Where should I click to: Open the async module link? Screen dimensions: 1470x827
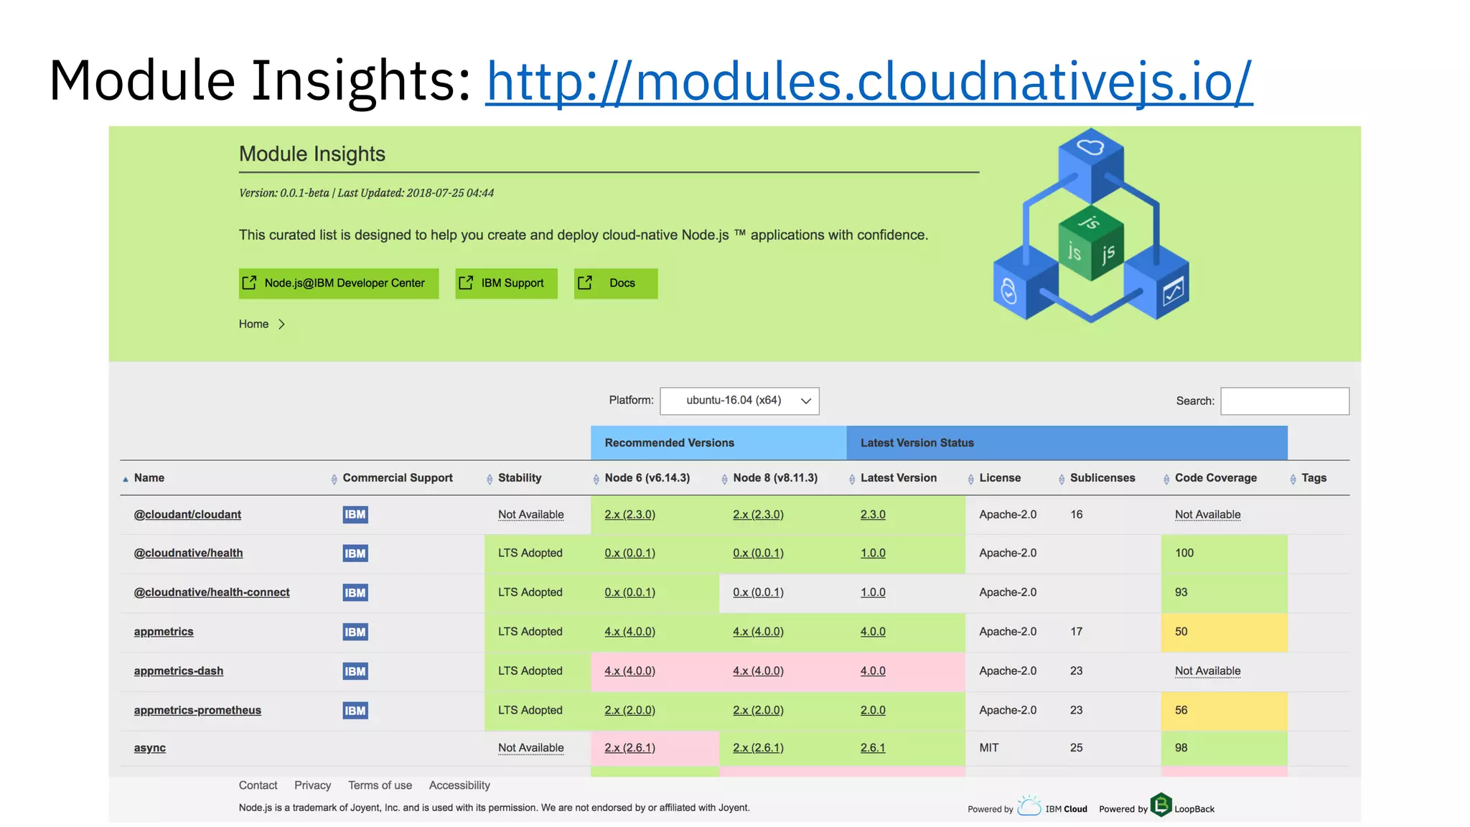click(149, 748)
